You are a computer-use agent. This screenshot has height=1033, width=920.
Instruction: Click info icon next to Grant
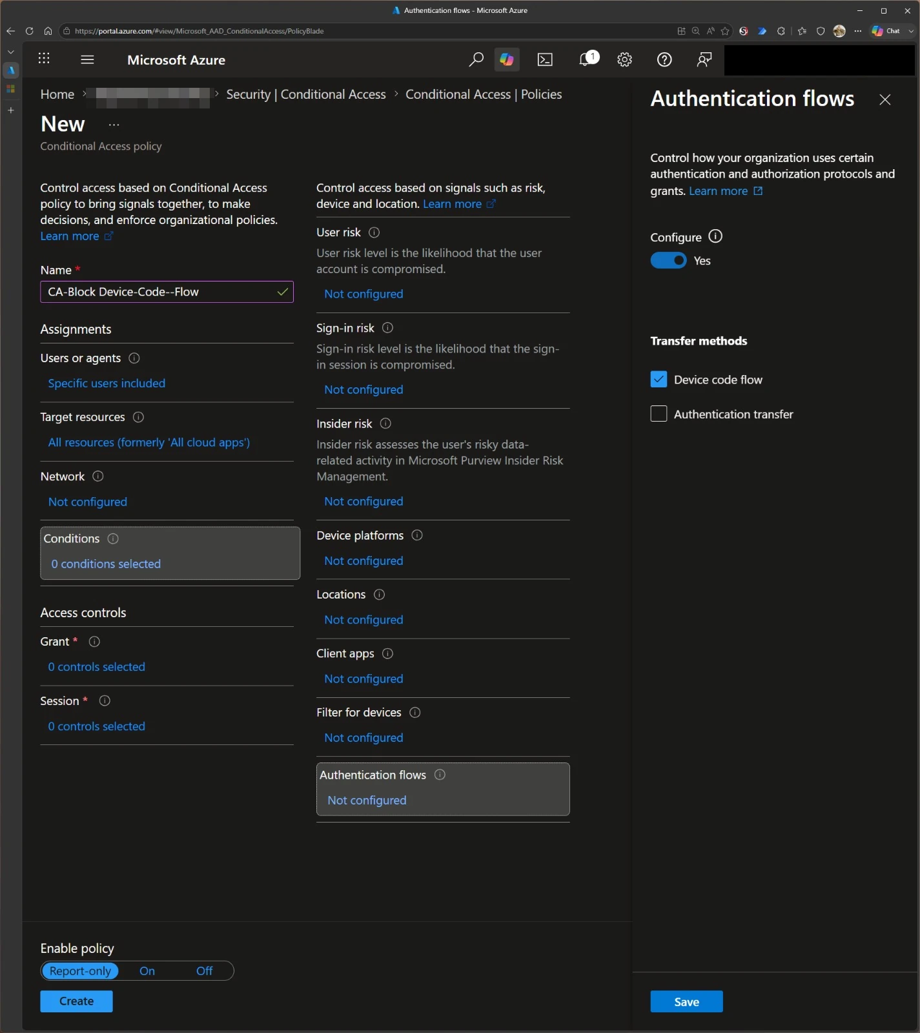click(94, 642)
